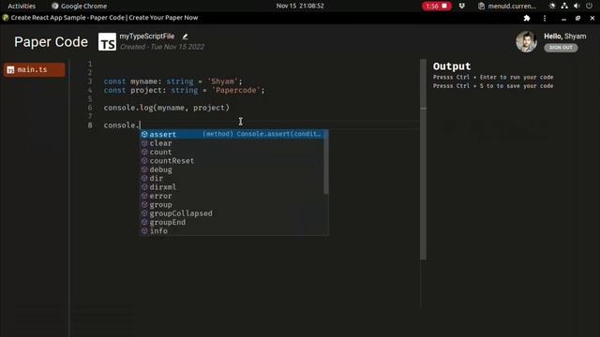600x337 pixels.
Task: Select the countReset autocomplete suggestion
Action: coord(232,161)
